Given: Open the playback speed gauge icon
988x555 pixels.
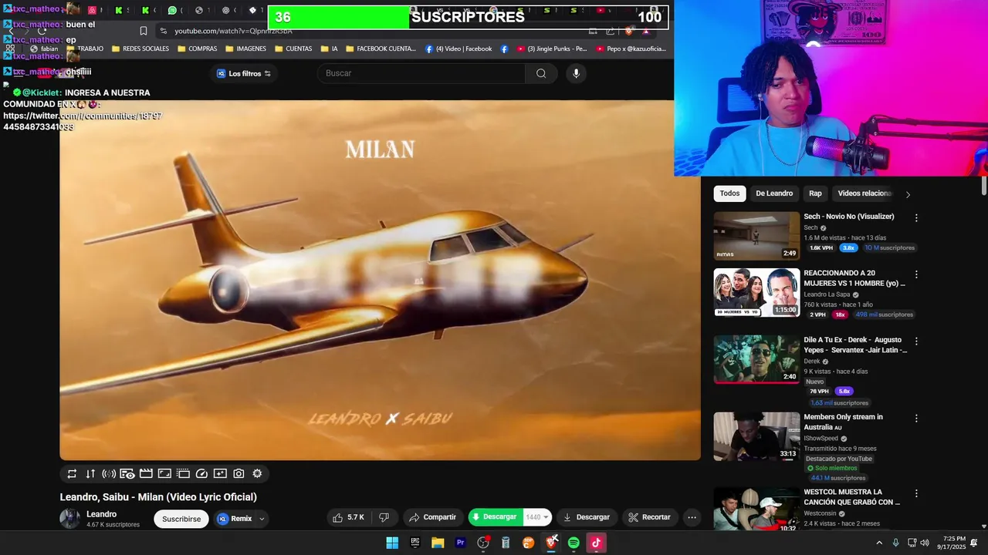Looking at the screenshot, I should [x=201, y=474].
